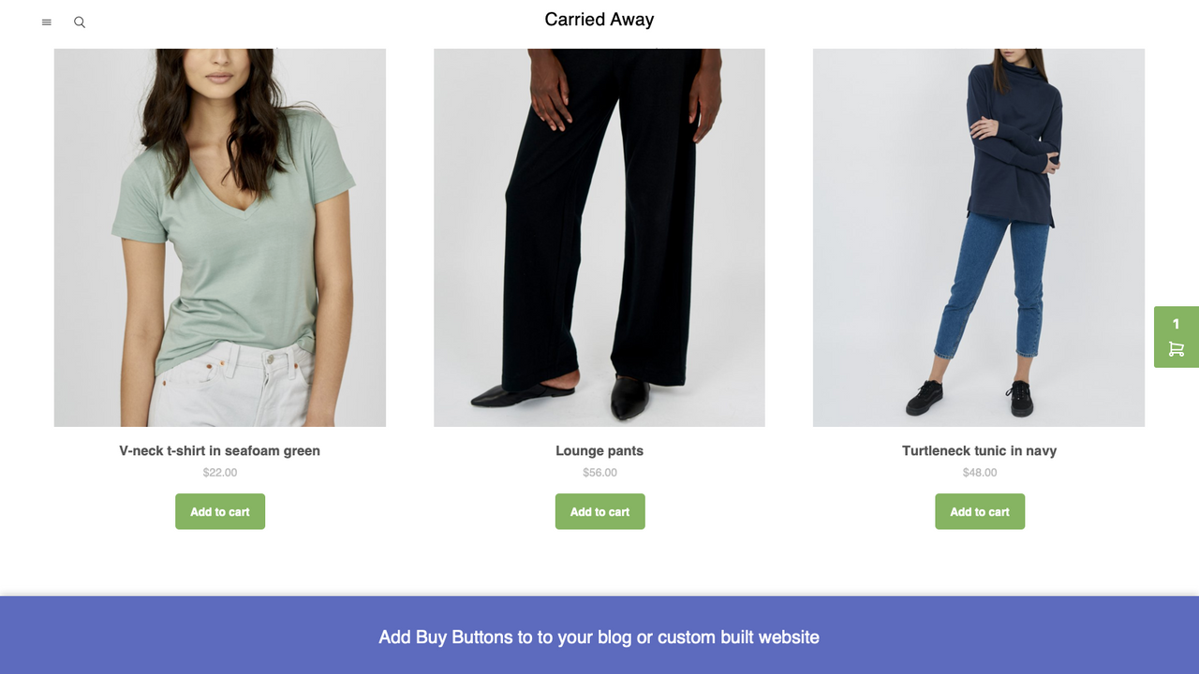Open the Lounge pants product page
Image resolution: width=1199 pixels, height=674 pixels.
599,450
